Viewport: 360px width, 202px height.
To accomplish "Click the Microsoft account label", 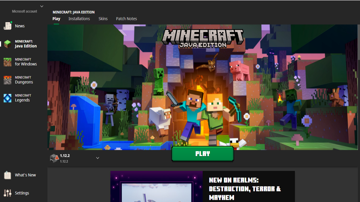I will tap(25, 11).
